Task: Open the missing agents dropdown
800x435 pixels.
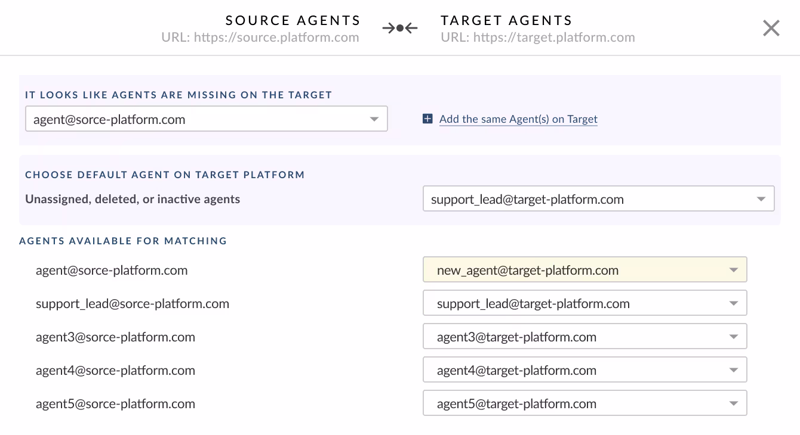Action: click(x=207, y=119)
